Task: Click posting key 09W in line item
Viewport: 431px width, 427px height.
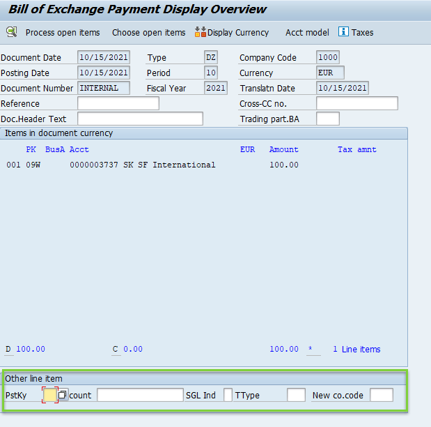Action: [x=33, y=165]
